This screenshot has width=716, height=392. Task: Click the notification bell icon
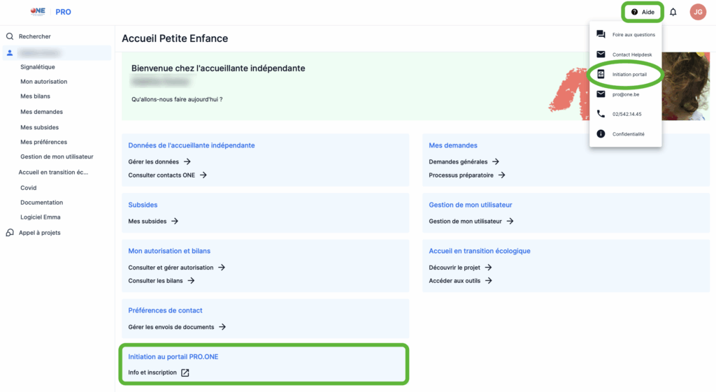pyautogui.click(x=673, y=12)
